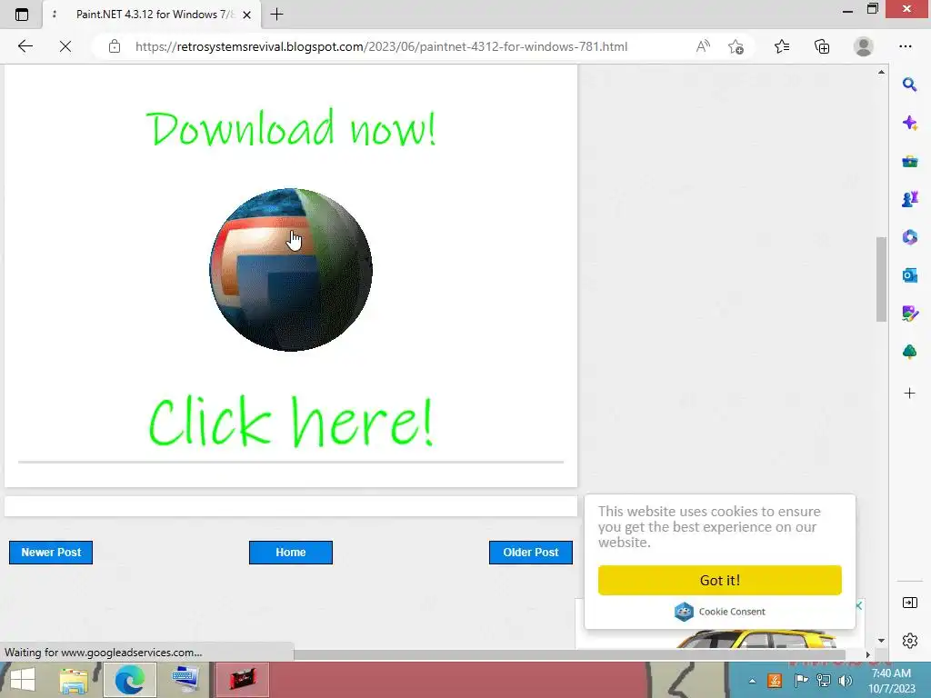The height and width of the screenshot is (698, 931).
Task: Go to the Newer Post
Action: click(x=51, y=553)
